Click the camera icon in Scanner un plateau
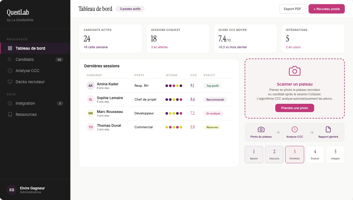 294,71
